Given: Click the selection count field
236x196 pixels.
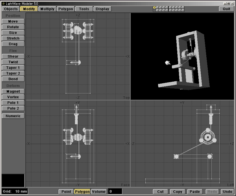Looking at the screenshot, I should pyautogui.click(x=115, y=191).
